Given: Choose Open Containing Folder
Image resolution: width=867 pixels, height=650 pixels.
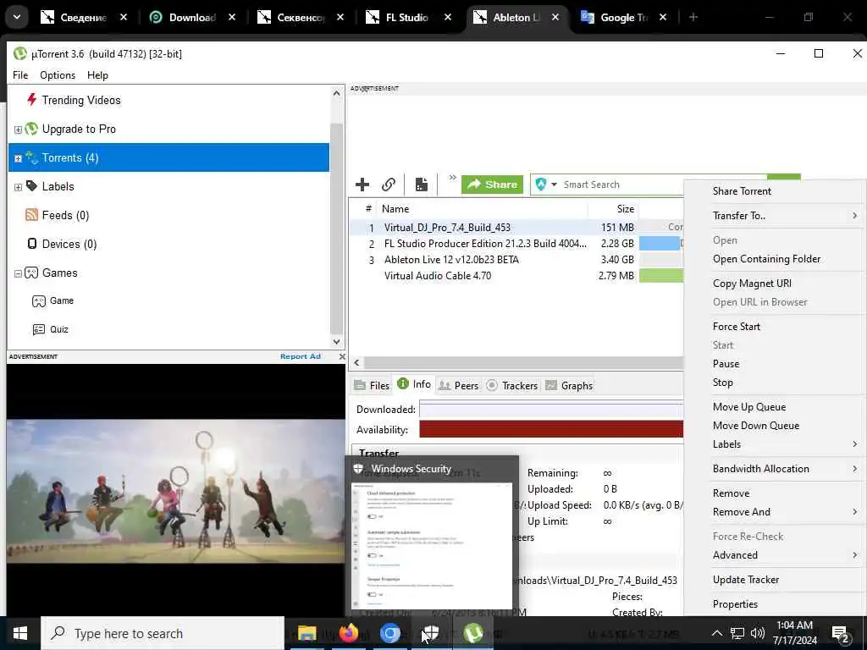Looking at the screenshot, I should 766,259.
